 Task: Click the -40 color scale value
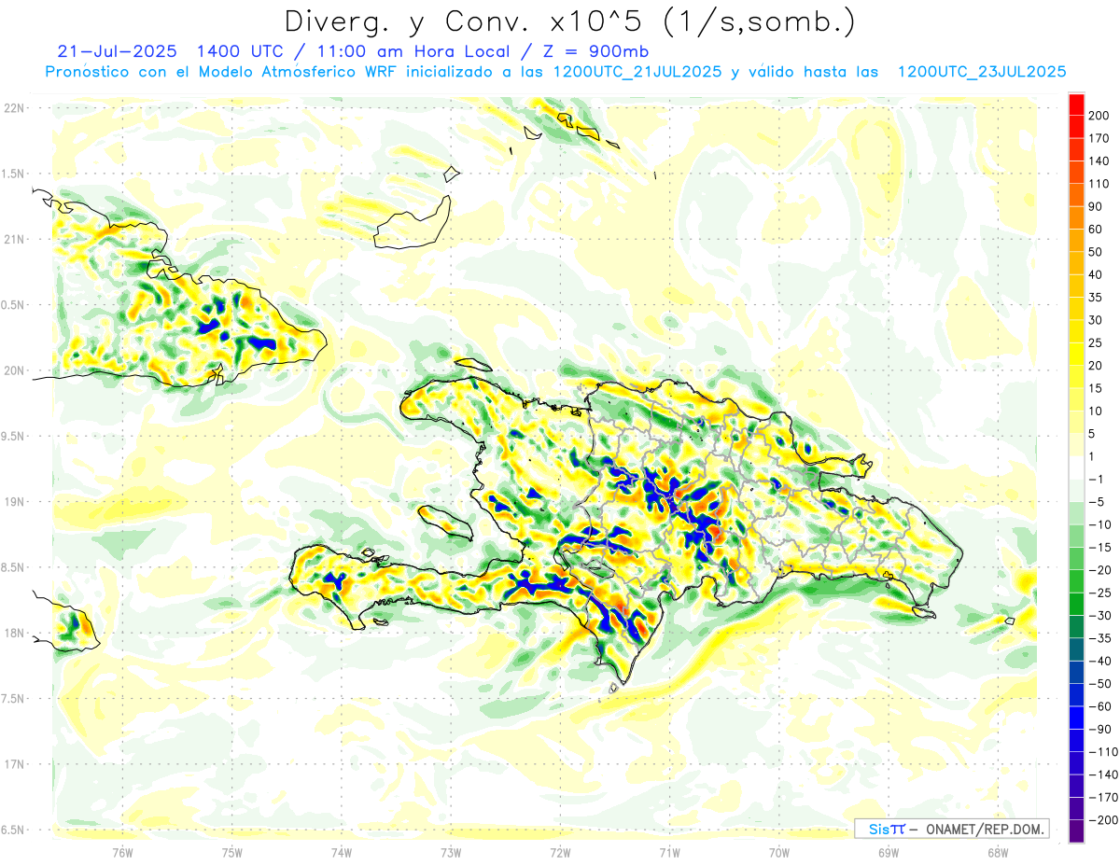1099,661
